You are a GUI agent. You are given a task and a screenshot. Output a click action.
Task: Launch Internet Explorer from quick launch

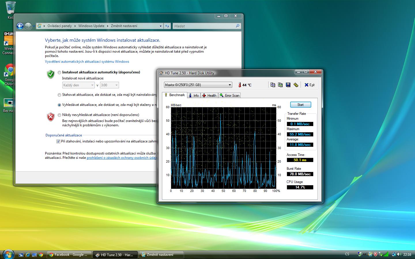[28, 255]
